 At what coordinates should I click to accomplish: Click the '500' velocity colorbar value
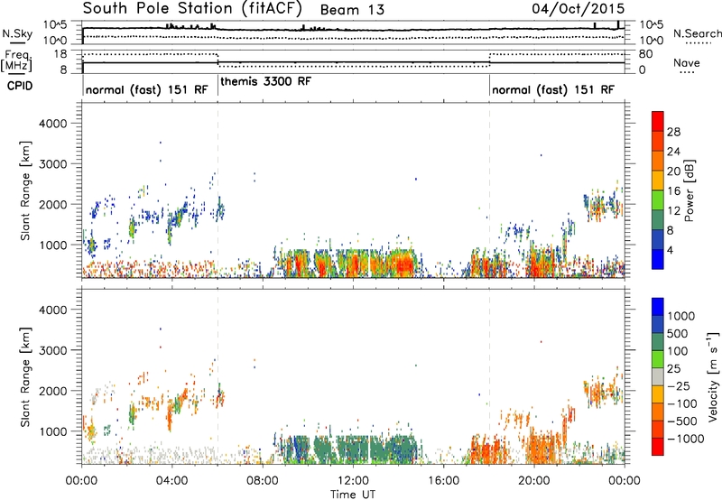click(x=676, y=333)
